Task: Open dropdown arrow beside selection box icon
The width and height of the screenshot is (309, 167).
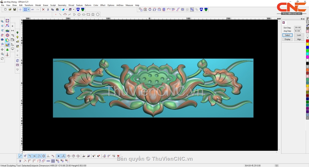Action: (x=29, y=10)
